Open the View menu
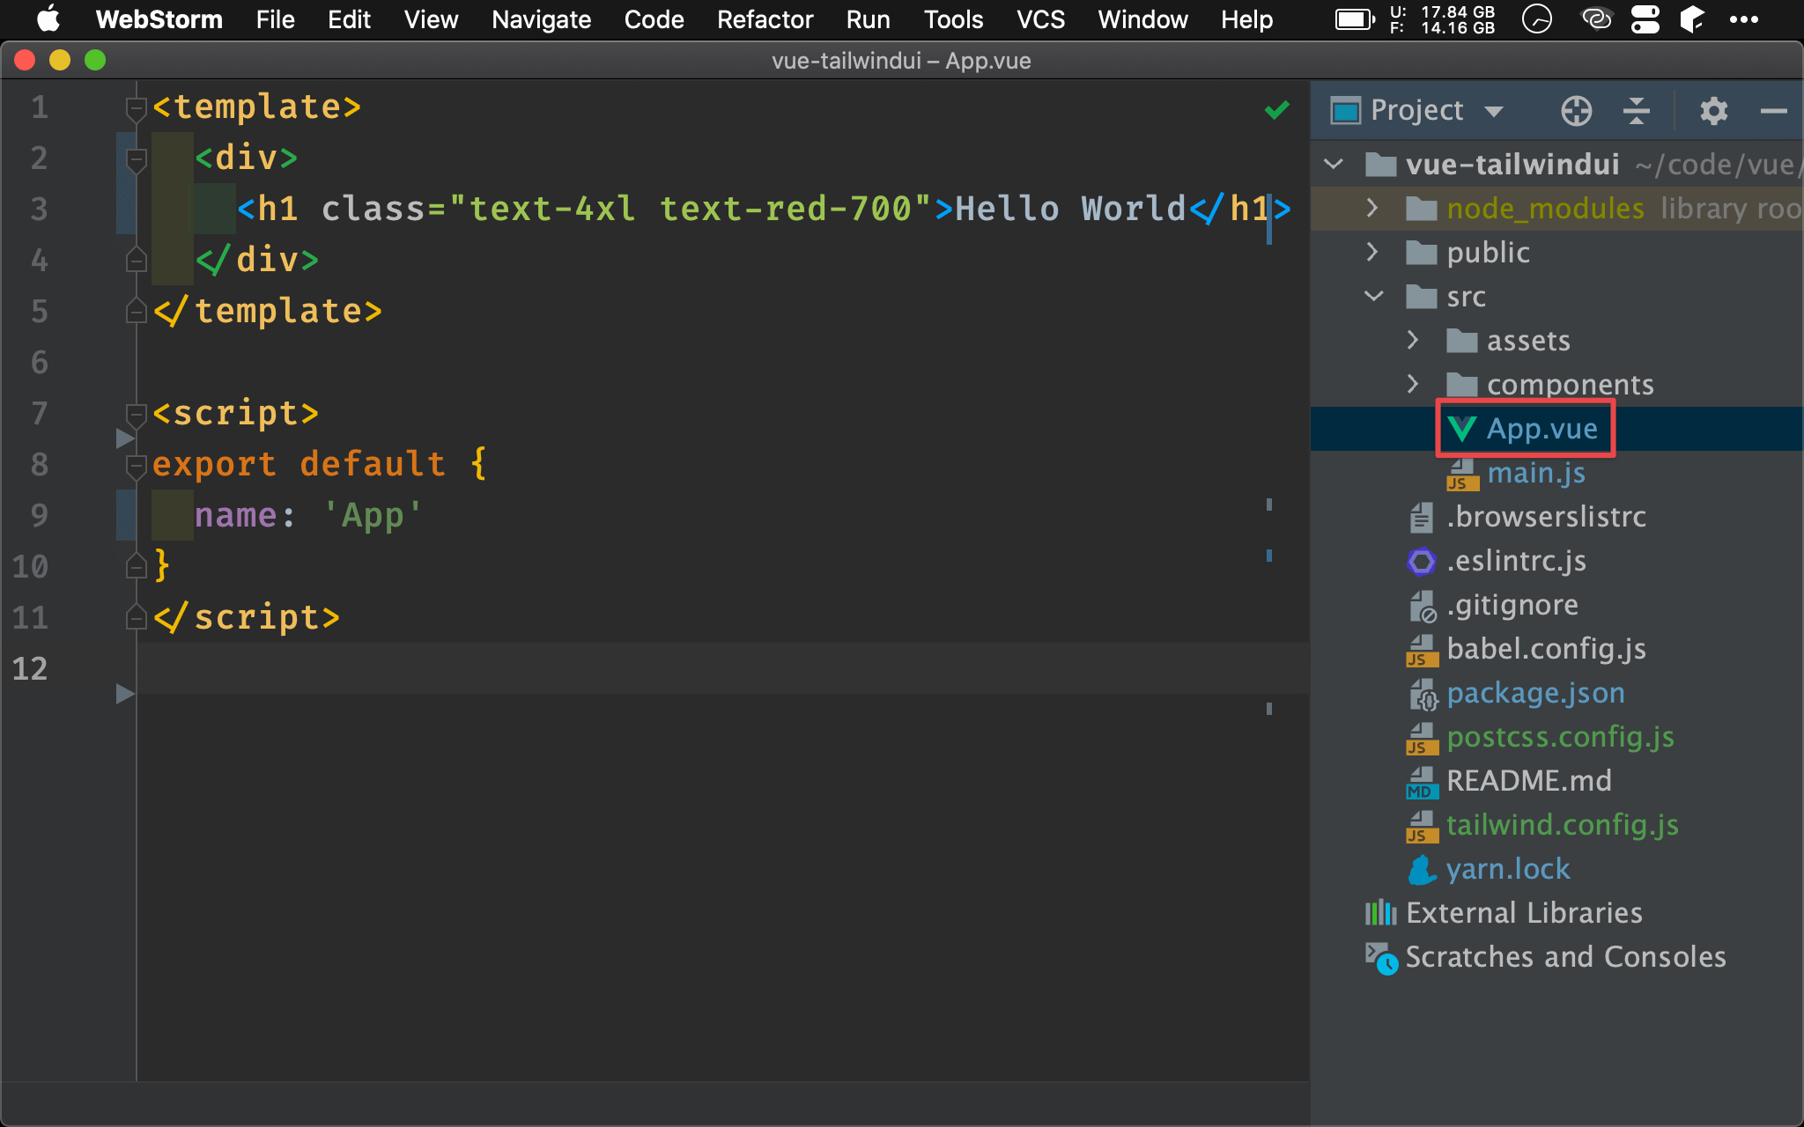Image resolution: width=1804 pixels, height=1127 pixels. click(x=431, y=19)
